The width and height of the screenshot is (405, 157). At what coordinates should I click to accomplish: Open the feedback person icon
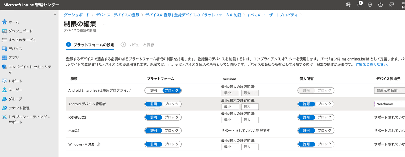click(391, 5)
